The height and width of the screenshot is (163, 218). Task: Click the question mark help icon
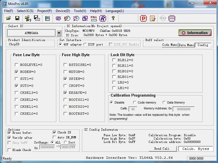click(113, 18)
